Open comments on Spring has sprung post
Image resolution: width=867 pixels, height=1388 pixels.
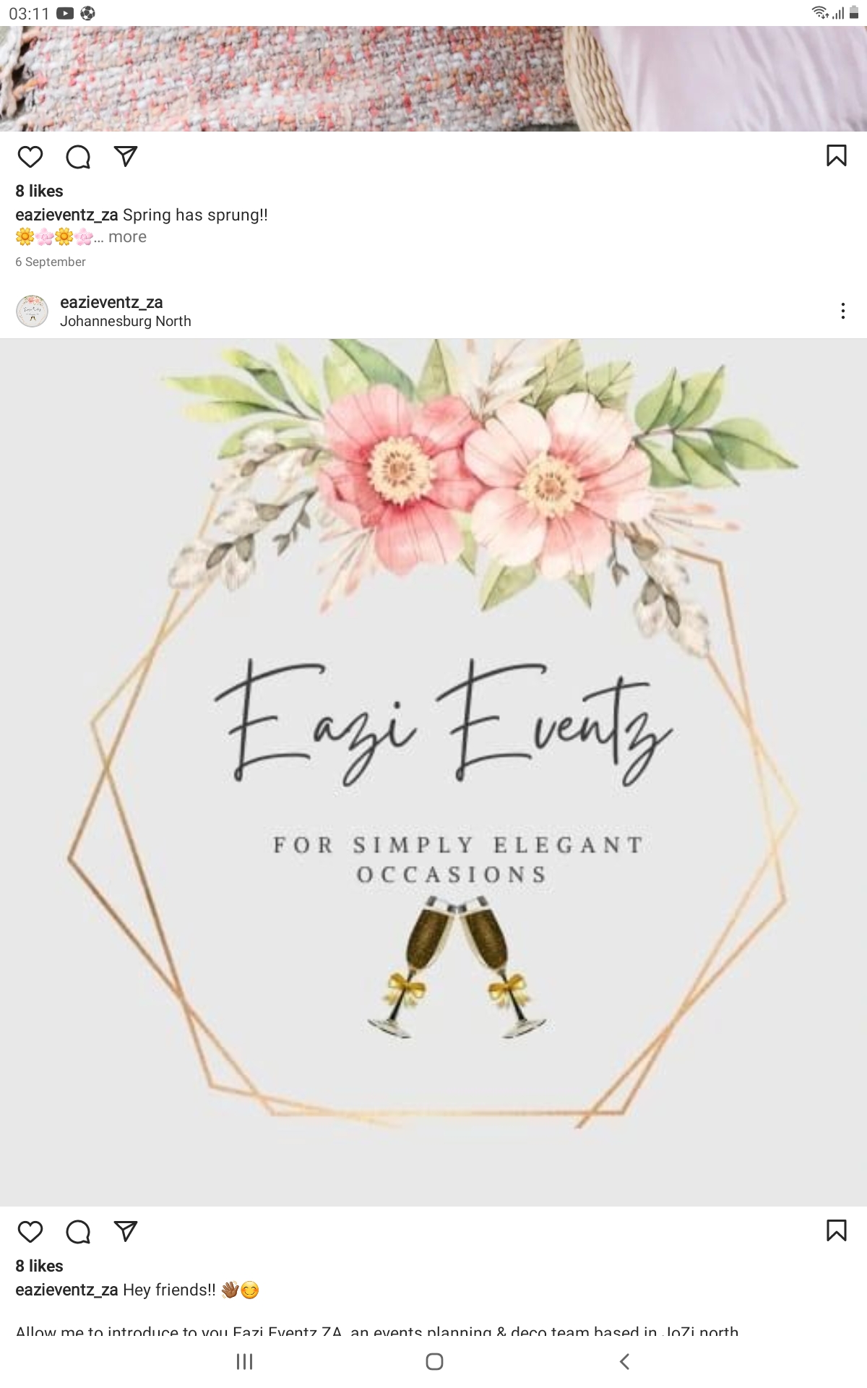coord(78,157)
